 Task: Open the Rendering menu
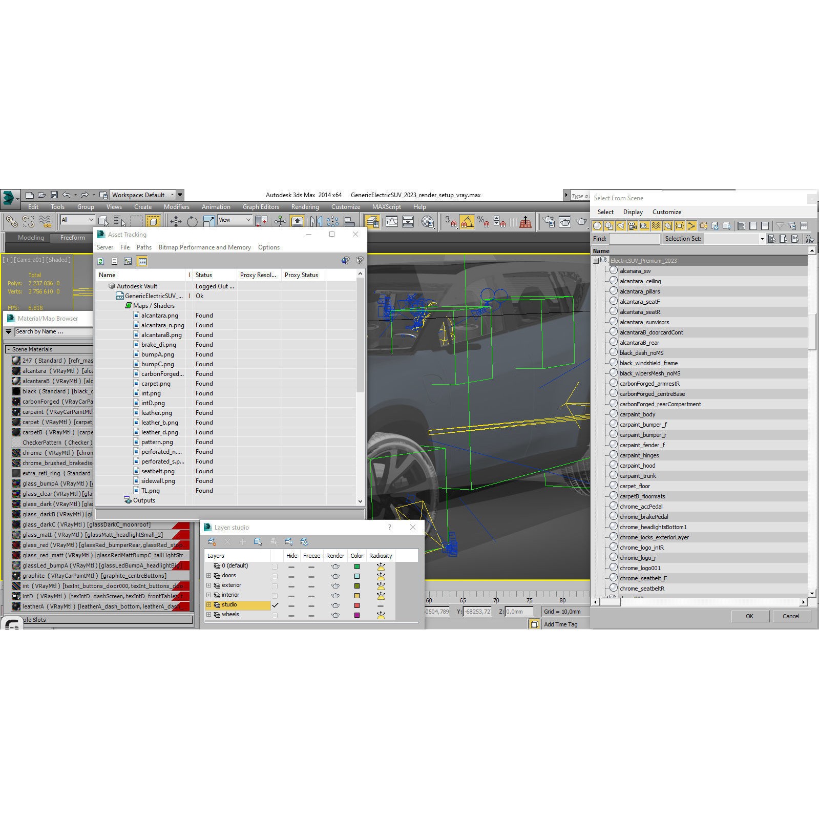pyautogui.click(x=305, y=207)
